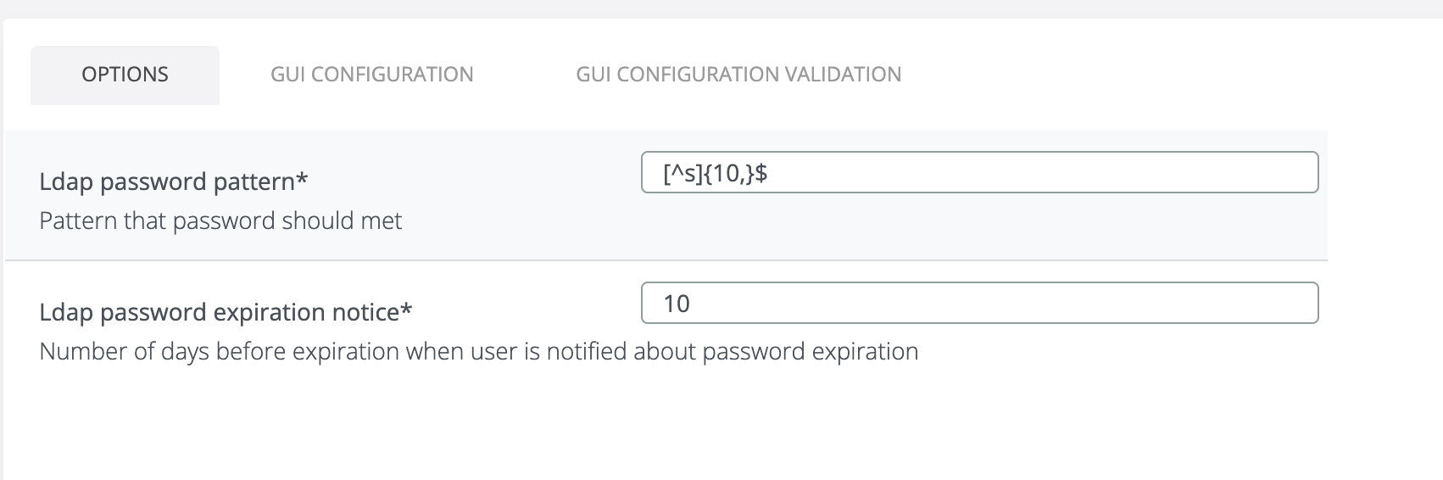Click the word "should" in the pattern description
The width and height of the screenshot is (1443, 480).
[x=315, y=220]
